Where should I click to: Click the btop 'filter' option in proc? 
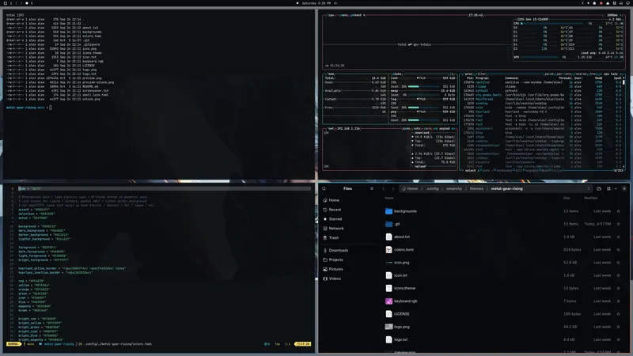tap(482, 74)
